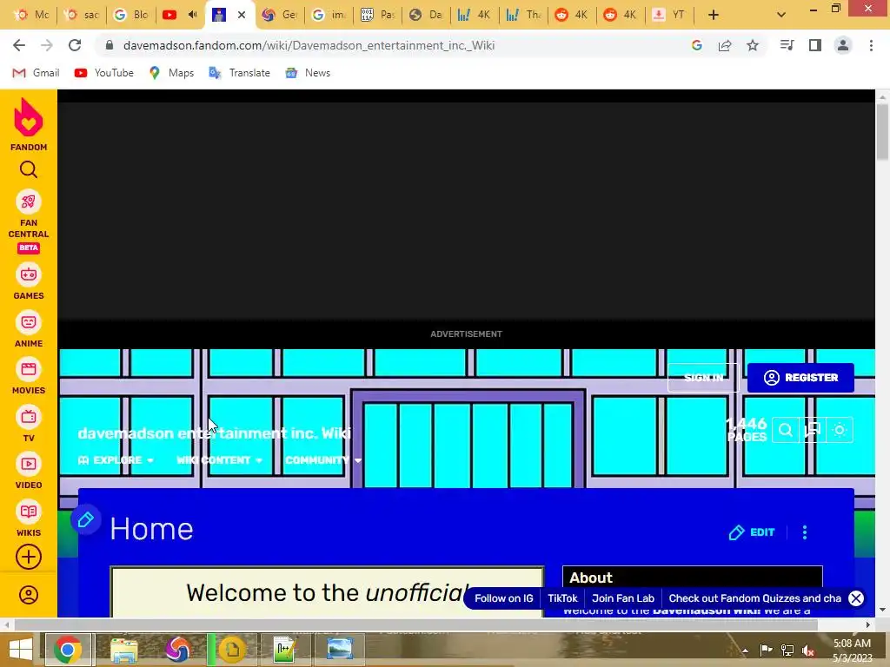Dismiss the bottom promo bar
The height and width of the screenshot is (667, 890).
point(856,598)
